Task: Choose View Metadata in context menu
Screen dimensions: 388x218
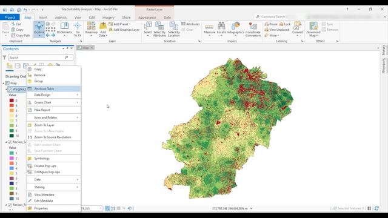Action: pyautogui.click(x=53, y=195)
